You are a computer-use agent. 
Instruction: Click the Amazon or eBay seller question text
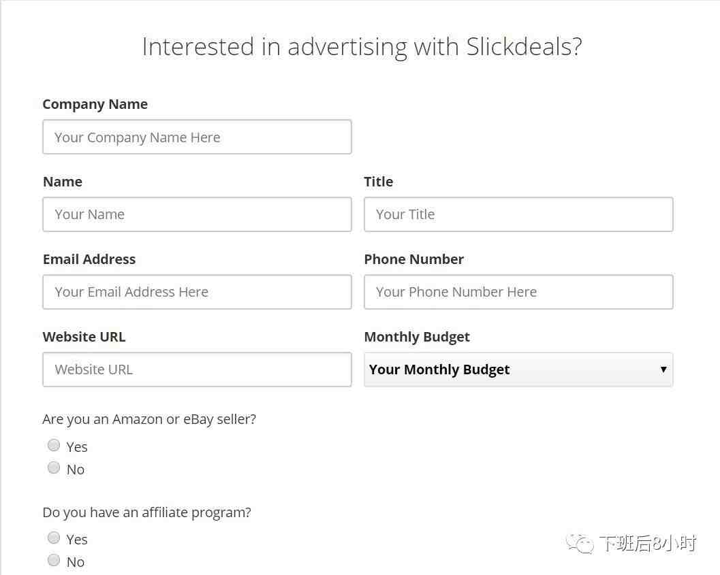pos(149,419)
